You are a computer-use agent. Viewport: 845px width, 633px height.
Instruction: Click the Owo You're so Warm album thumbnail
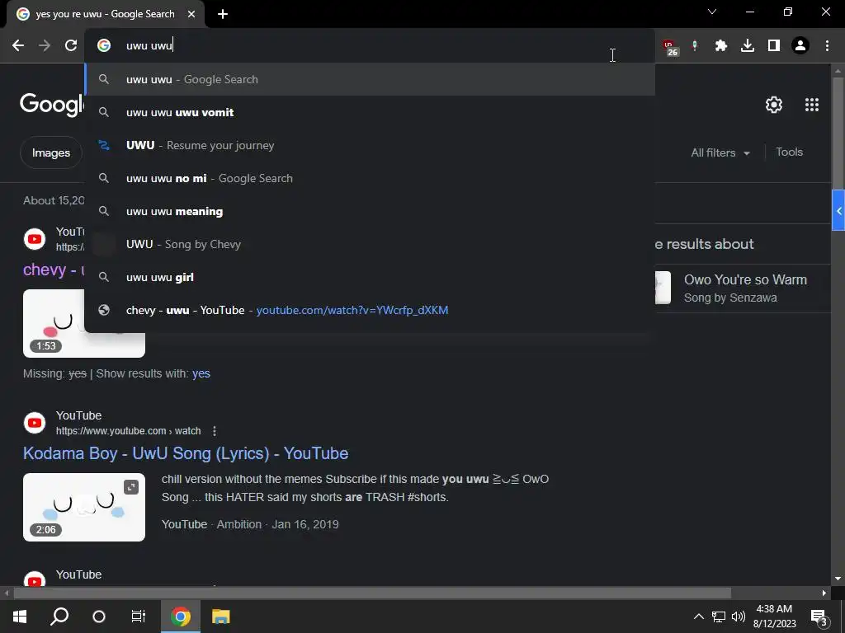(x=663, y=288)
